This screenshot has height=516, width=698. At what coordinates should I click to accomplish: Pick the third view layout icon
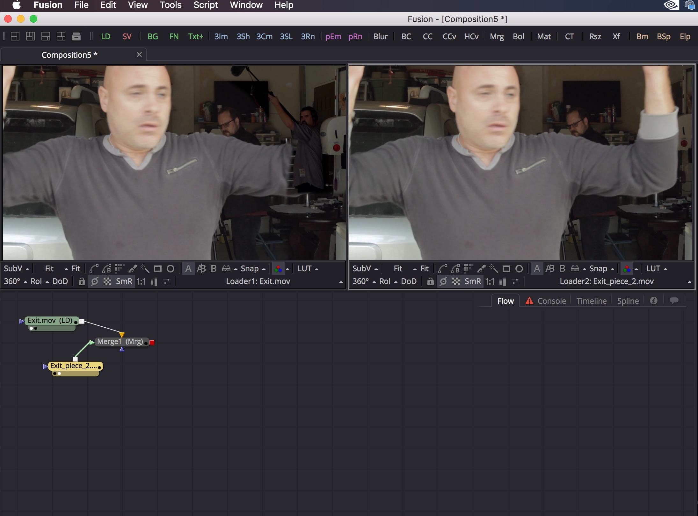[x=46, y=36]
